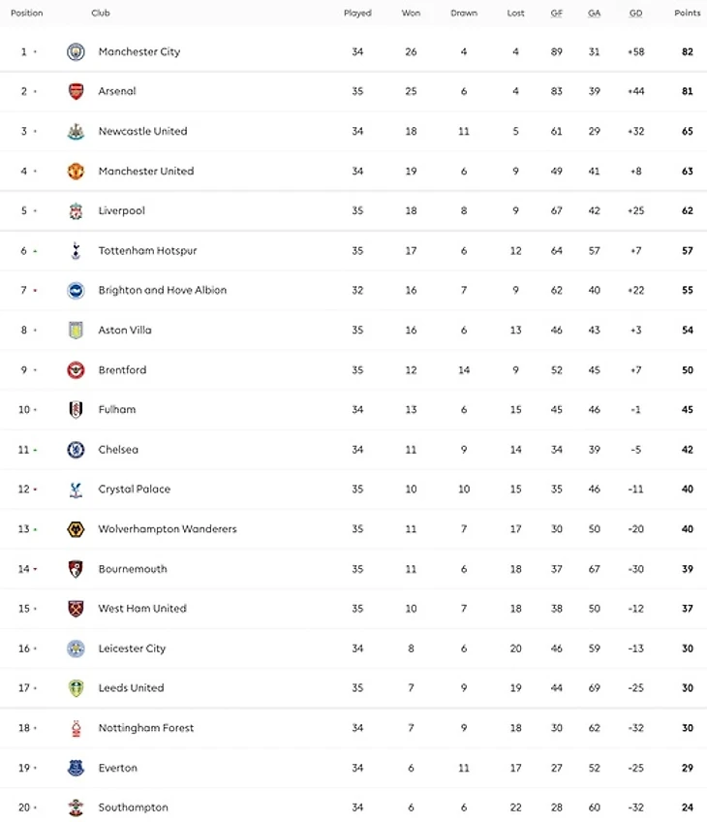Click the Tottenham Hotspur cockerel icon
707x822 pixels.
pos(76,250)
